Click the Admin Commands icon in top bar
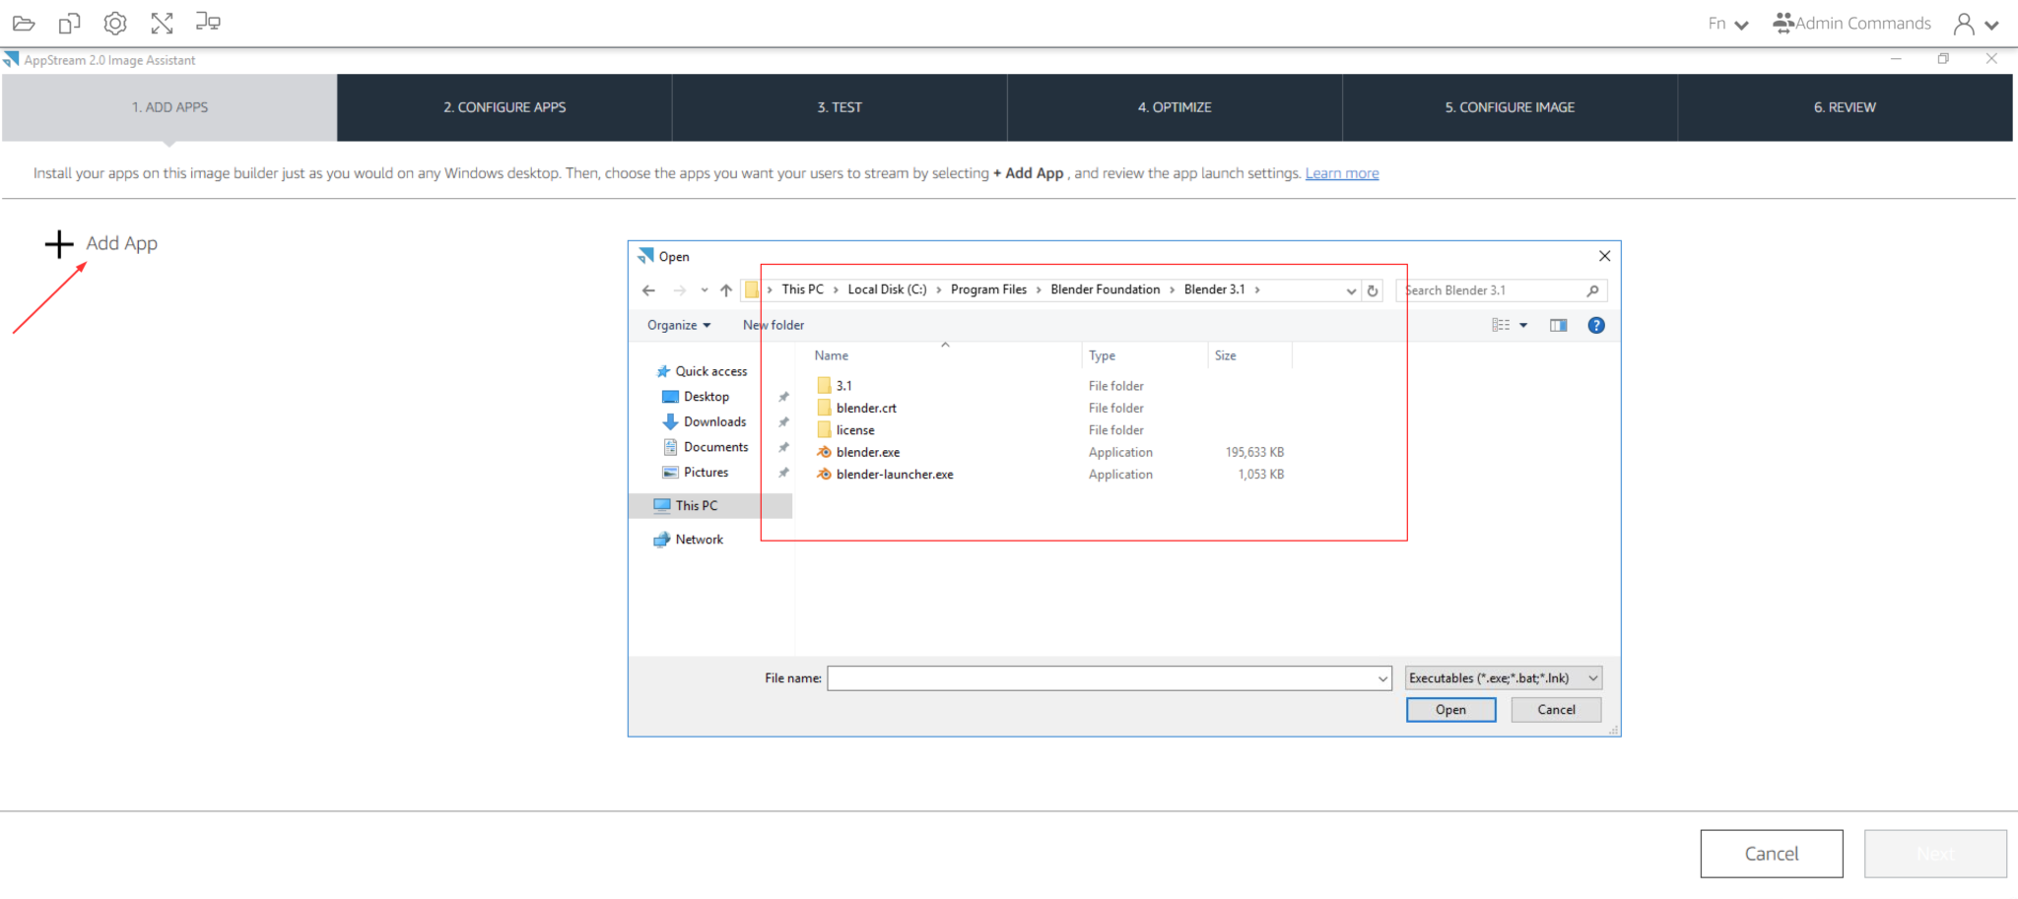2018x899 pixels. click(1783, 22)
